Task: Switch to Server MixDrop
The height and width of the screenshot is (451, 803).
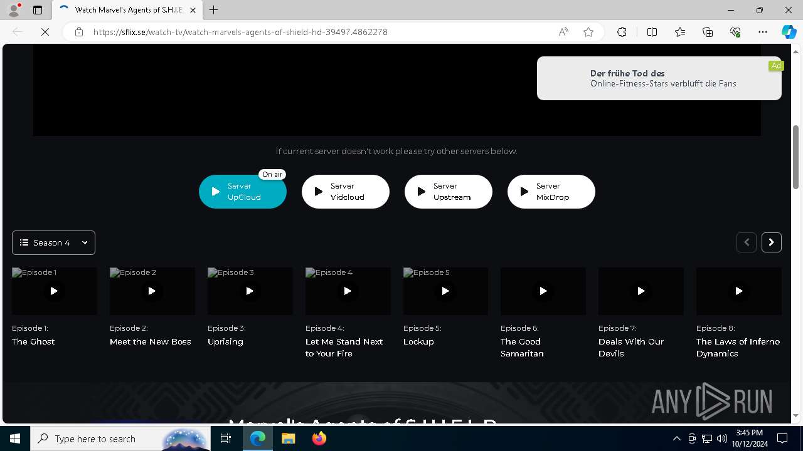Action: coord(551,192)
